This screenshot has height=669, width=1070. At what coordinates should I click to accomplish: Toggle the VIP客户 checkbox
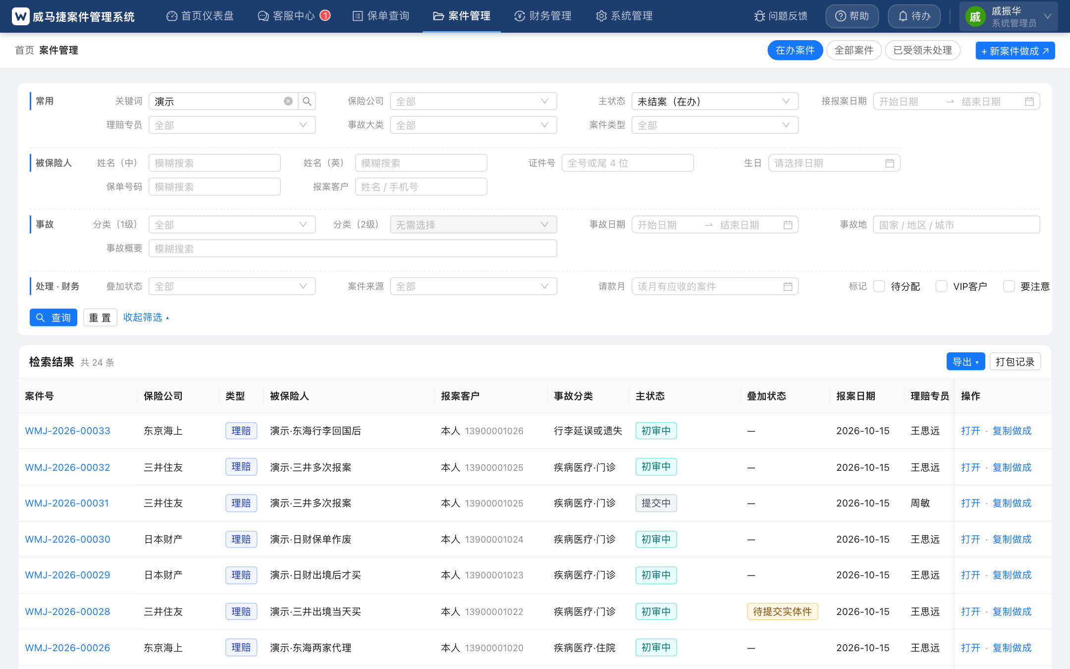pos(941,286)
